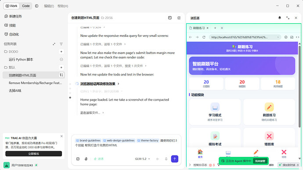303x170 pixels.
Task: Reload the embedded browser page
Action: (x=204, y=37)
